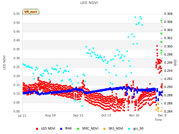Click the GCC right axis title
The width and height of the screenshot is (179, 134).
pos(175,63)
